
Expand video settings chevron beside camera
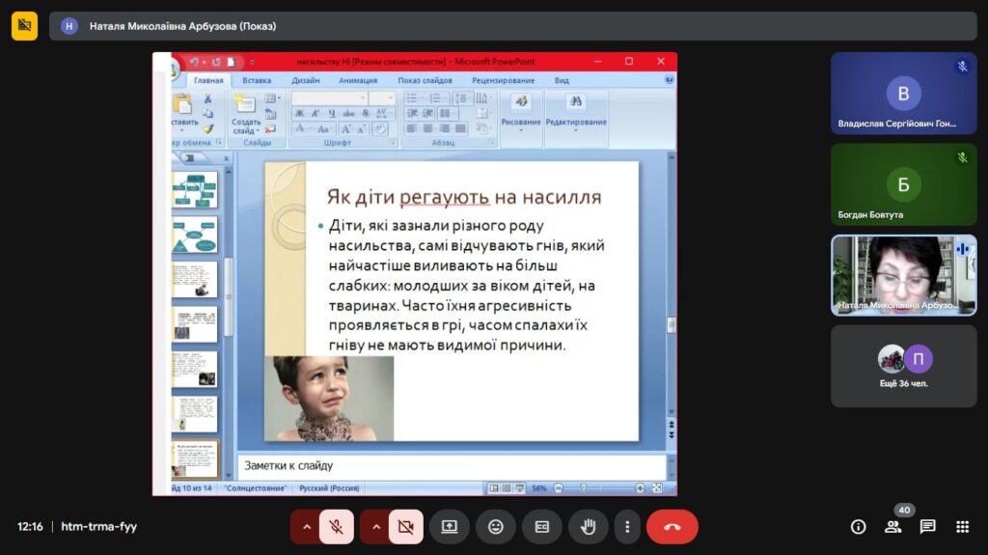click(376, 527)
